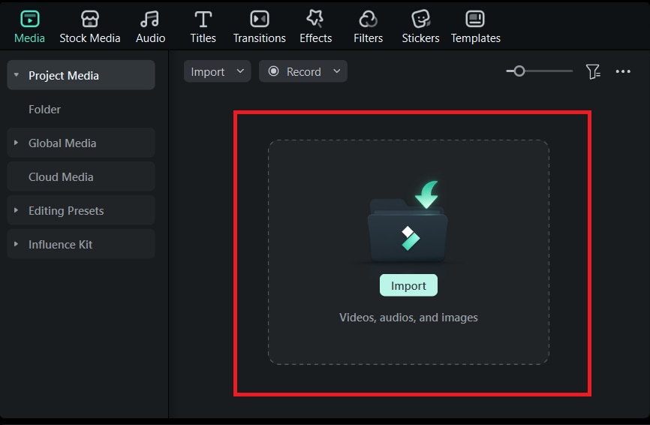This screenshot has height=425, width=650.
Task: Click the Record circle icon
Action: 274,71
